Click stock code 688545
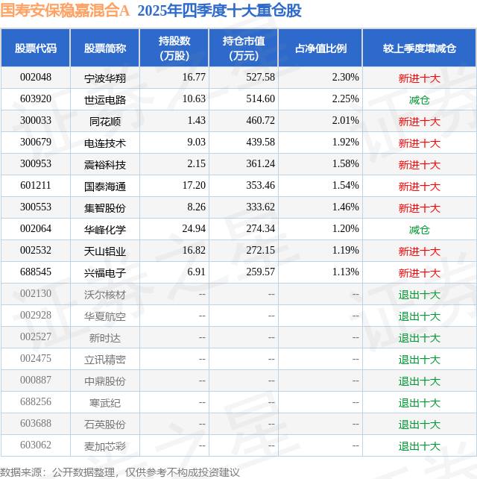This screenshot has height=479, width=477. coord(35,272)
